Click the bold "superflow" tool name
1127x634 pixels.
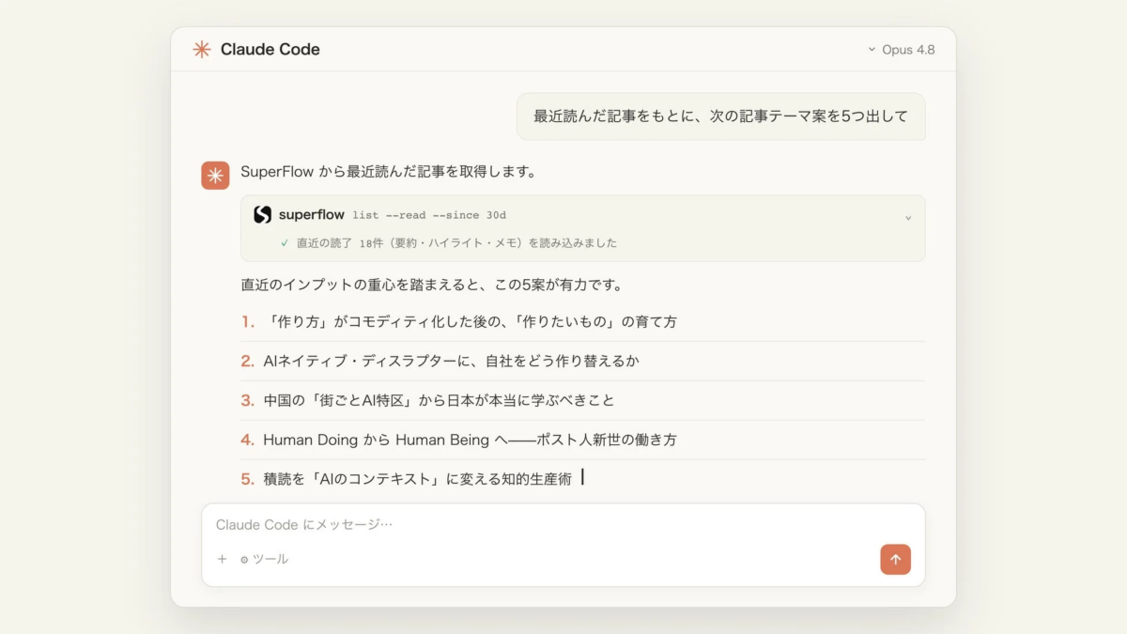point(312,215)
